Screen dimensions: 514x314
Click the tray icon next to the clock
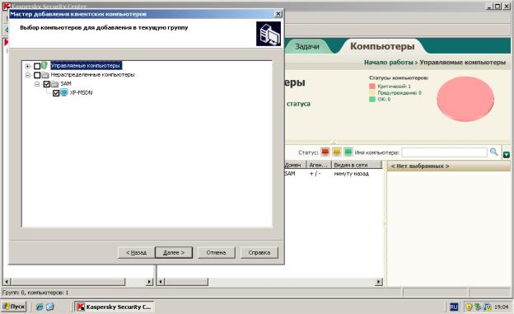pyautogui.click(x=488, y=307)
